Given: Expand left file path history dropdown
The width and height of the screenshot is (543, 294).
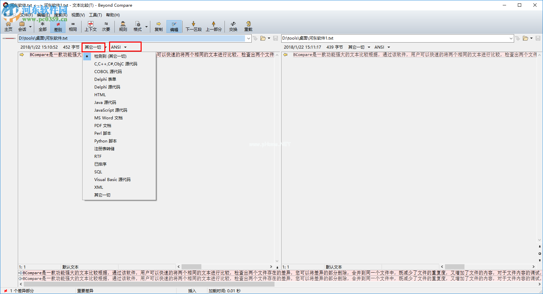Looking at the screenshot, I should pyautogui.click(x=249, y=38).
